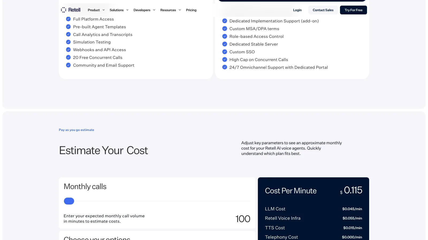Click checkmark icon beside Custom SSO
The width and height of the screenshot is (428, 240).
(225, 52)
